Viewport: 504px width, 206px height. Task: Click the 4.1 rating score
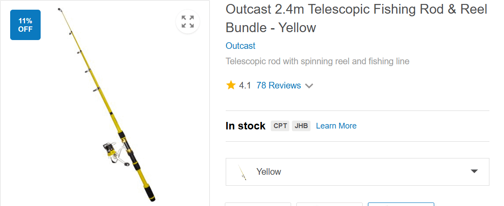pos(245,85)
